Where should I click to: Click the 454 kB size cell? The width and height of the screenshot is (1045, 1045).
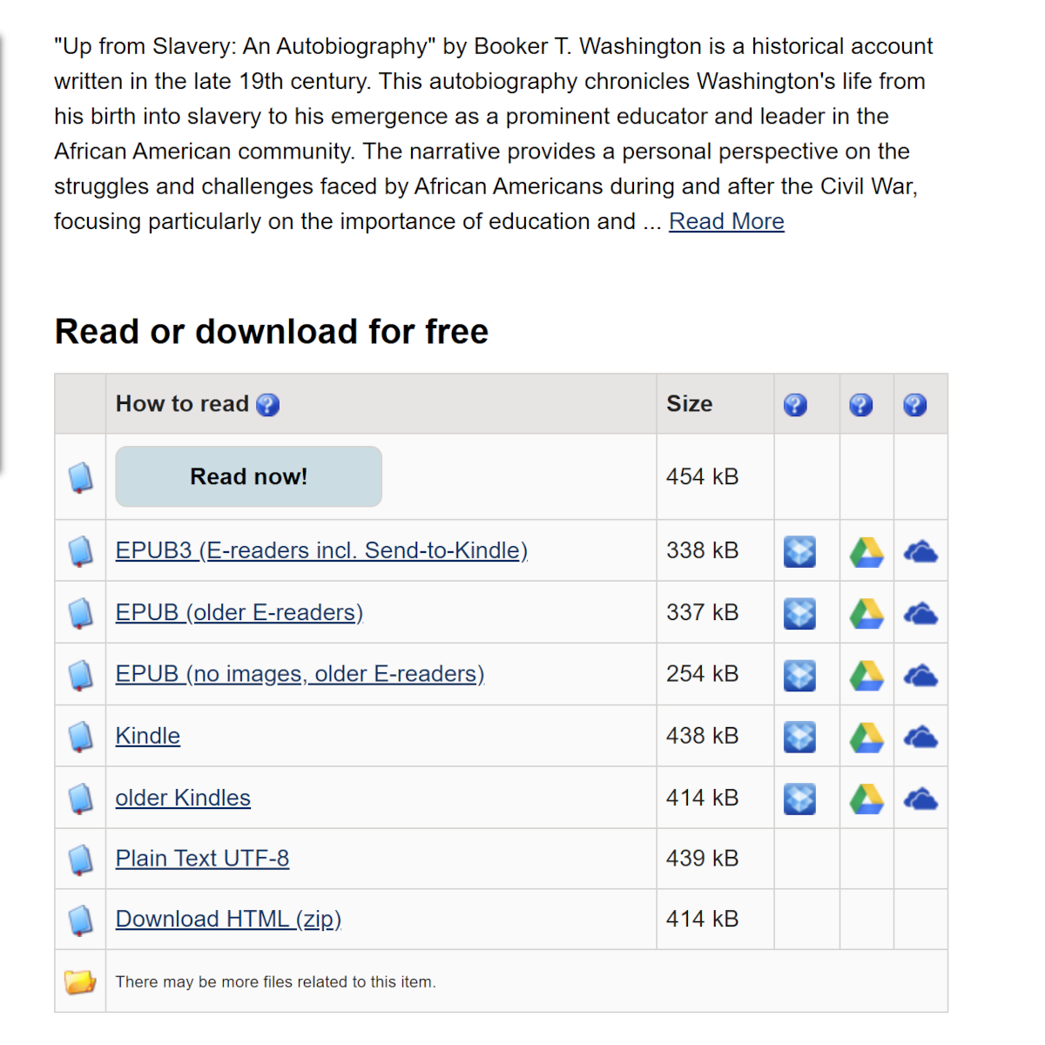tap(715, 476)
